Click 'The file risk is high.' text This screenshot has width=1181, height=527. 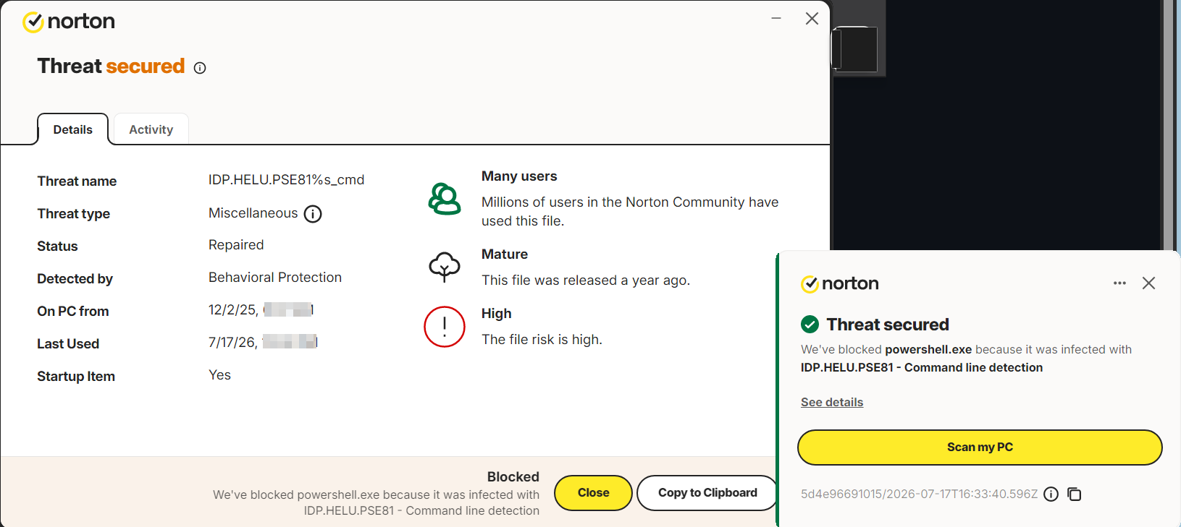pos(542,340)
